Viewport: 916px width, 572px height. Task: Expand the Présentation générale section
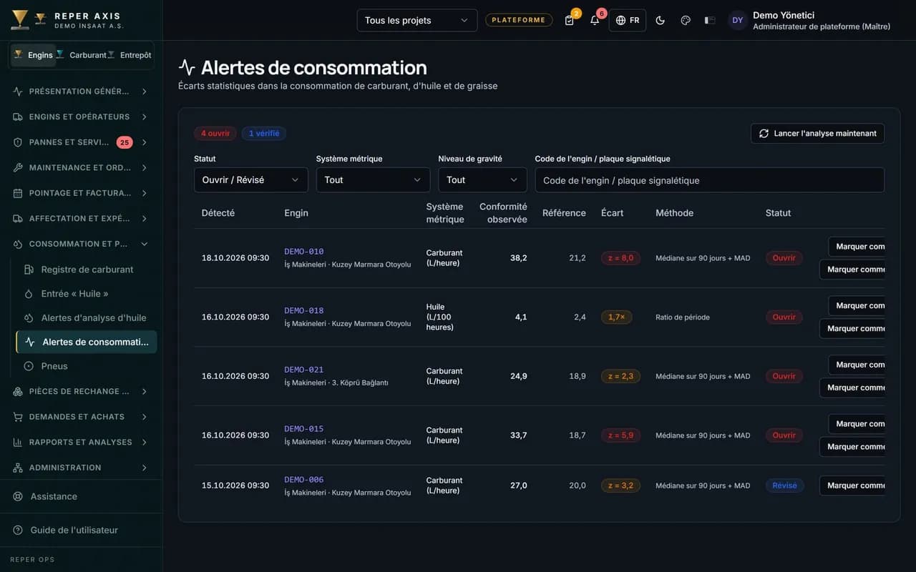pos(81,92)
